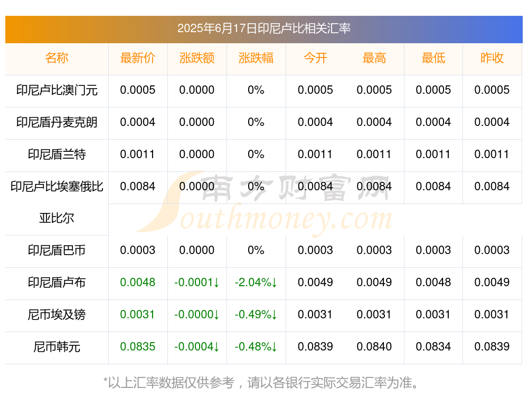Viewport: 528px width, 399px height.
Task: Click latest price 0.0835 for 尼币韩元
Action: click(138, 347)
